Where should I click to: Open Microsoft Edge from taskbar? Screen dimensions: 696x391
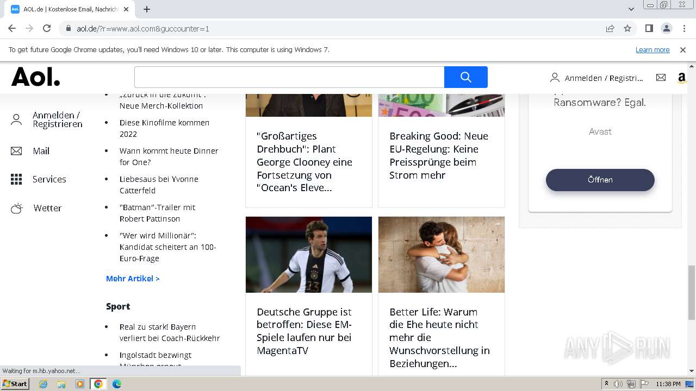117,384
